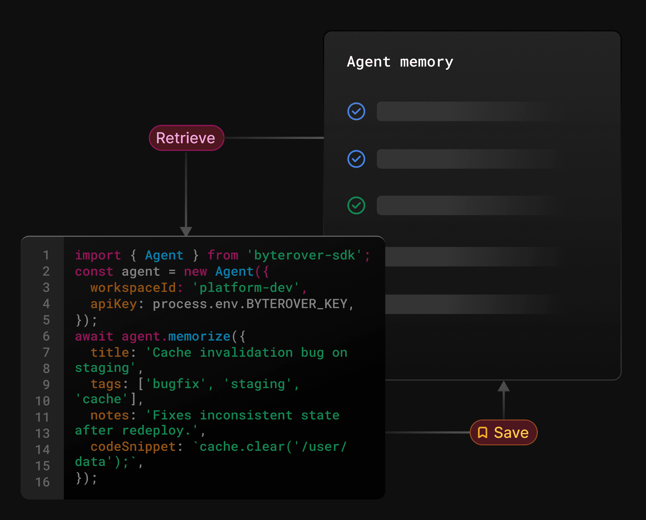This screenshot has height=520, width=646.
Task: Click the workspaceId property in code
Action: pos(133,288)
